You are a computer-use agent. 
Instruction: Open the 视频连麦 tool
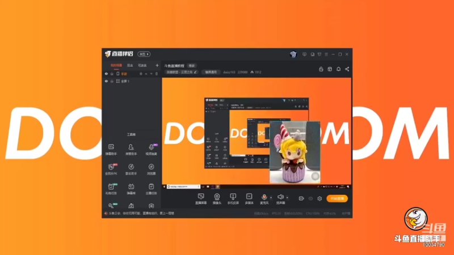pos(151,150)
